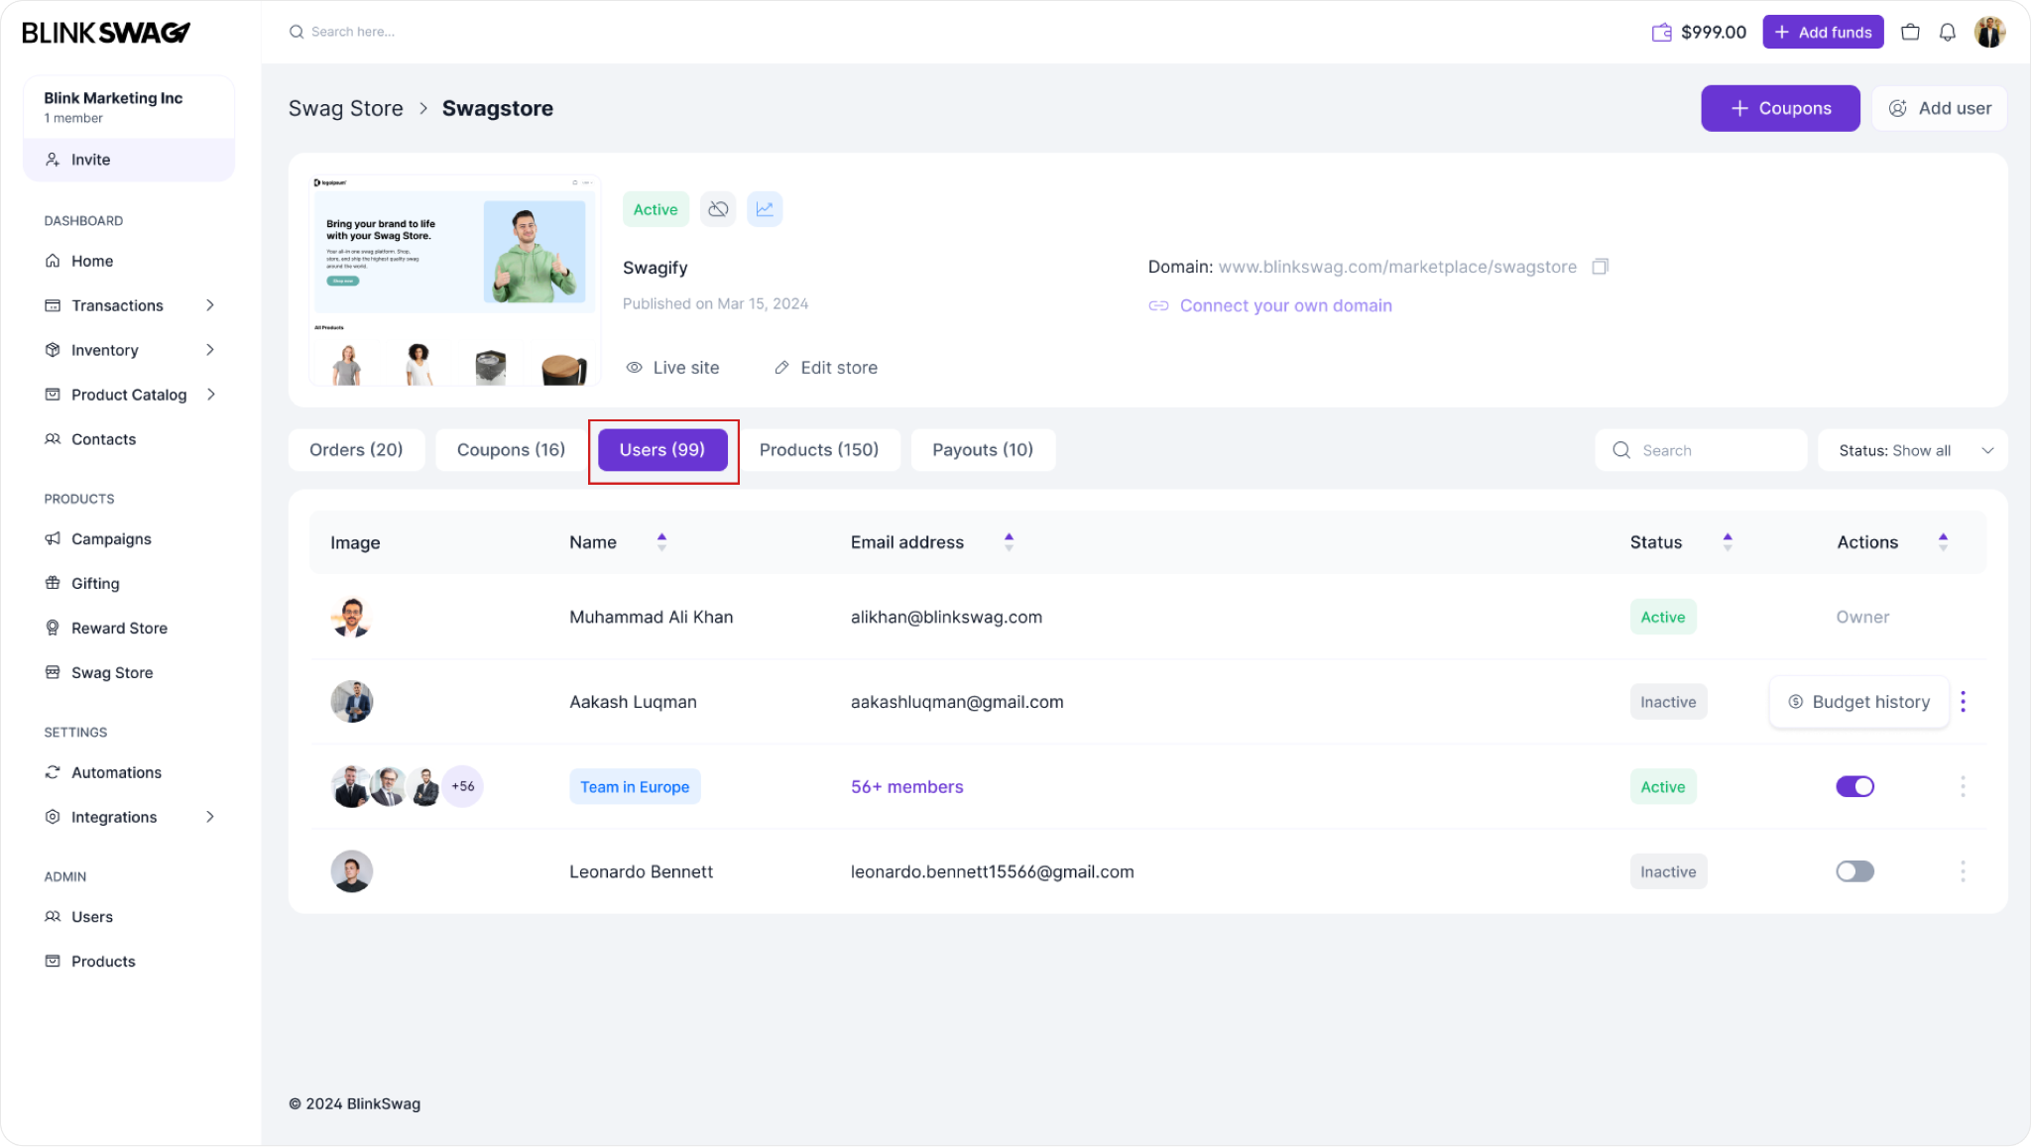Click the Team in Europe tag
2031x1147 pixels.
click(635, 787)
